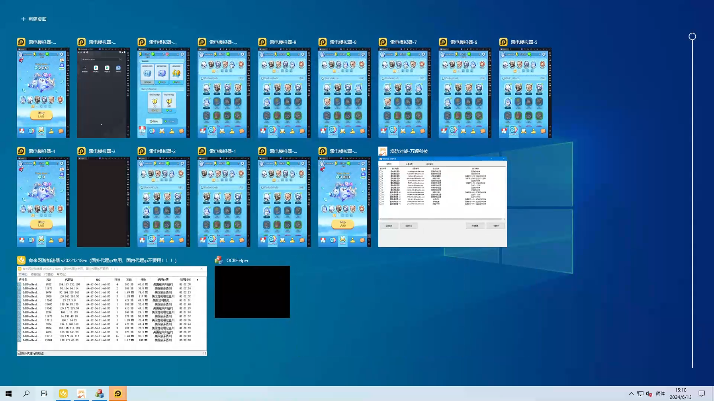714x401 pixels.
Task: Open the muted volume tray icon
Action: pyautogui.click(x=649, y=393)
